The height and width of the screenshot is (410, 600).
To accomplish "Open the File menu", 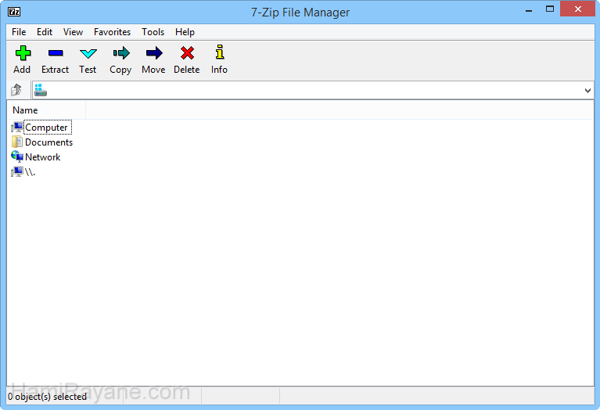I will pyautogui.click(x=19, y=32).
